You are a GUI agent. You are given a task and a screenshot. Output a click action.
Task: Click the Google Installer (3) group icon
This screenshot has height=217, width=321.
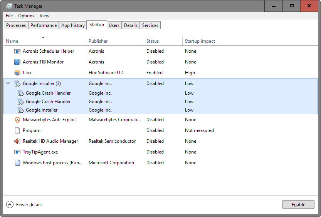17,83
